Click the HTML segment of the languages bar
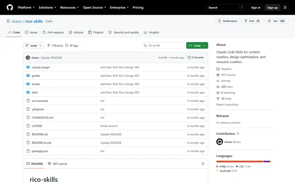This screenshot has width=295, height=184. 240,162
